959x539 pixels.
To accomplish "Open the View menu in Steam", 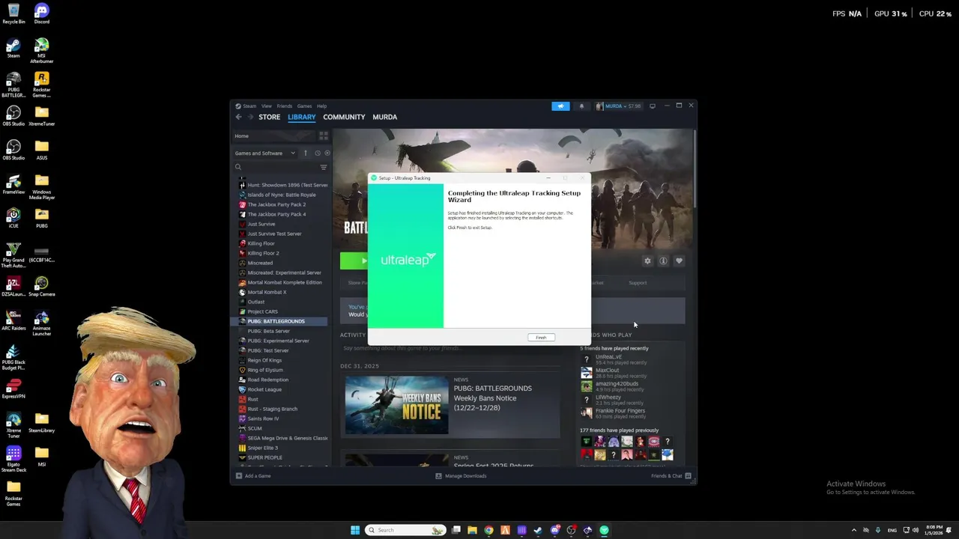I will [266, 106].
